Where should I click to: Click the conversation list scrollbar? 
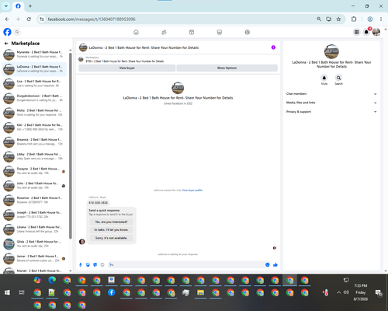point(71,145)
